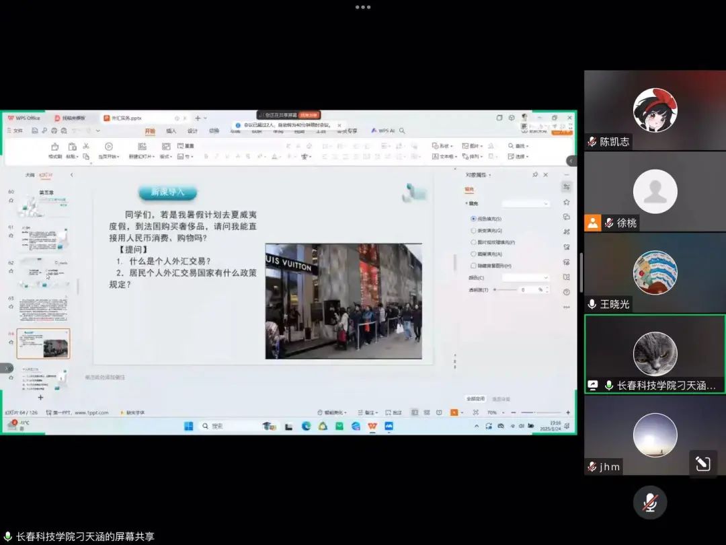Click the cut scissors icon in the ribbon
Image resolution: width=726 pixels, height=545 pixels.
click(x=86, y=146)
